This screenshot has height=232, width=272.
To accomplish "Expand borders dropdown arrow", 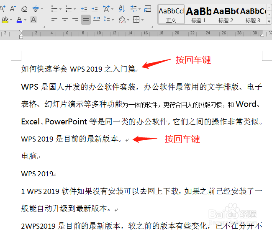I will pyautogui.click(x=142, y=20).
